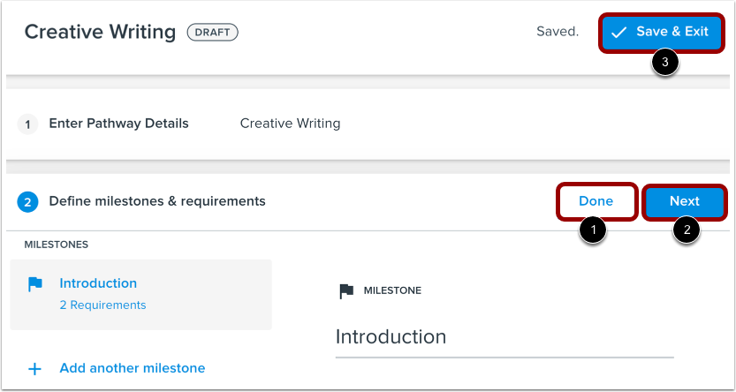Click step 1 number circle
This screenshot has width=736, height=392.
pyautogui.click(x=28, y=124)
